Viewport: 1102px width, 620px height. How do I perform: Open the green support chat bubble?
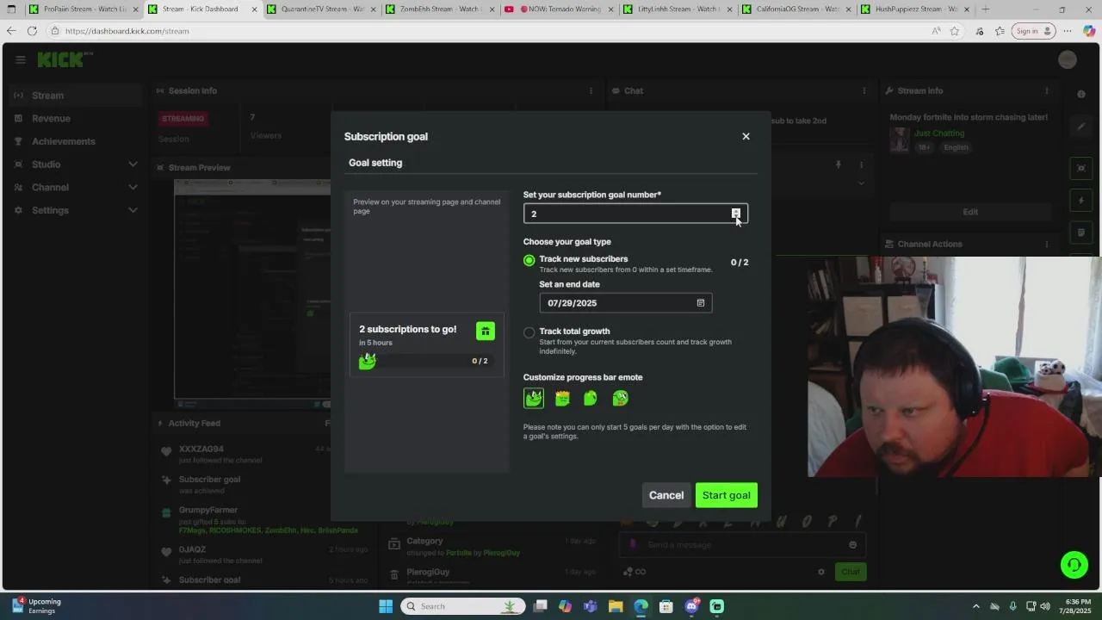pyautogui.click(x=1074, y=565)
